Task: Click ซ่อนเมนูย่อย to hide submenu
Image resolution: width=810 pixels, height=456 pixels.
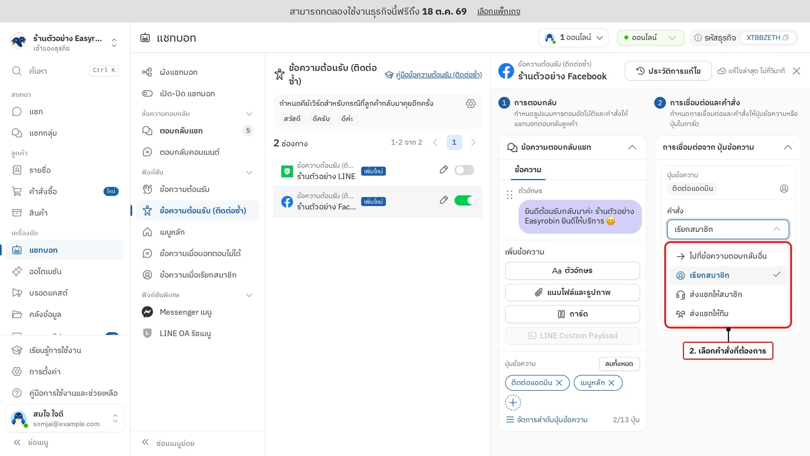Action: pyautogui.click(x=168, y=443)
